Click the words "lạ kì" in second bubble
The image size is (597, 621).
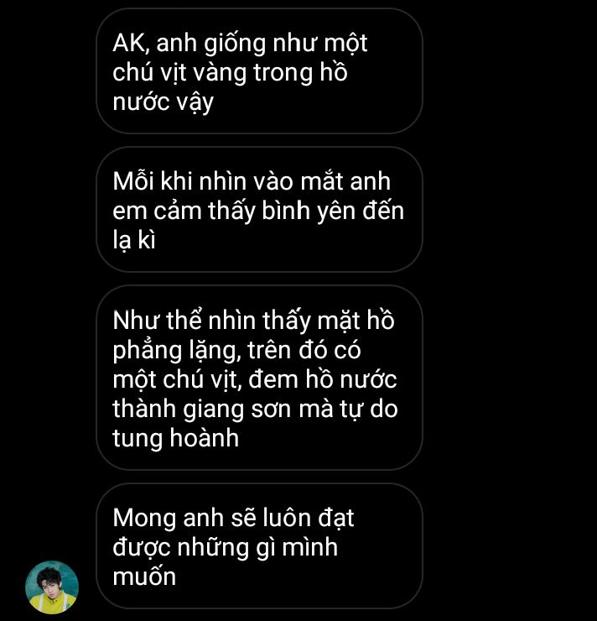pyautogui.click(x=134, y=240)
